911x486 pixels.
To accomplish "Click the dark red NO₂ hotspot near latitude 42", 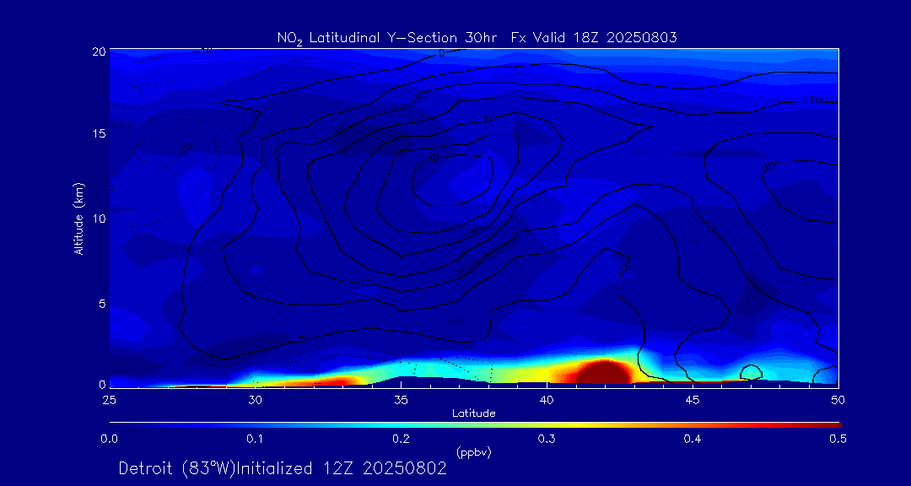I will [x=604, y=372].
